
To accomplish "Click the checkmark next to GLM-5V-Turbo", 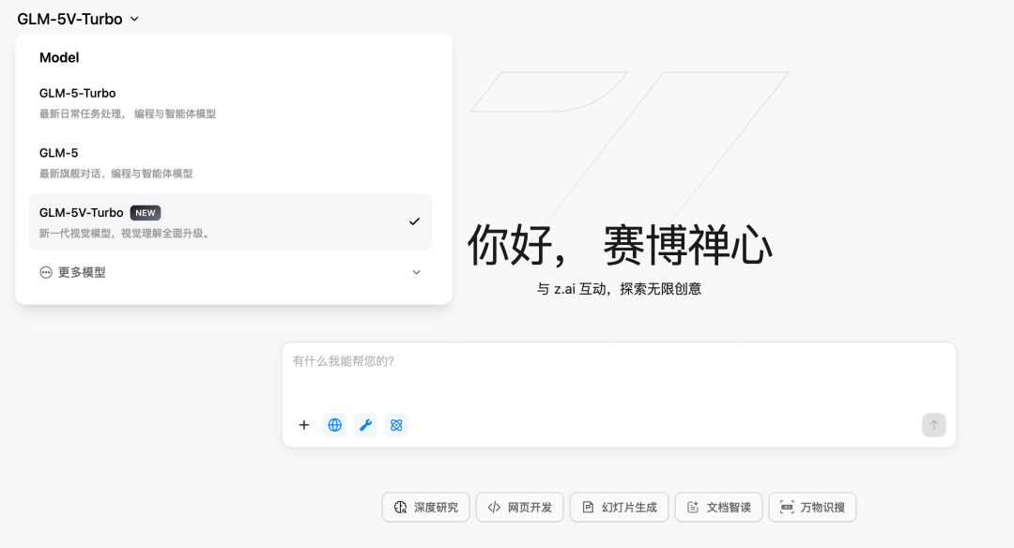I will tap(414, 221).
